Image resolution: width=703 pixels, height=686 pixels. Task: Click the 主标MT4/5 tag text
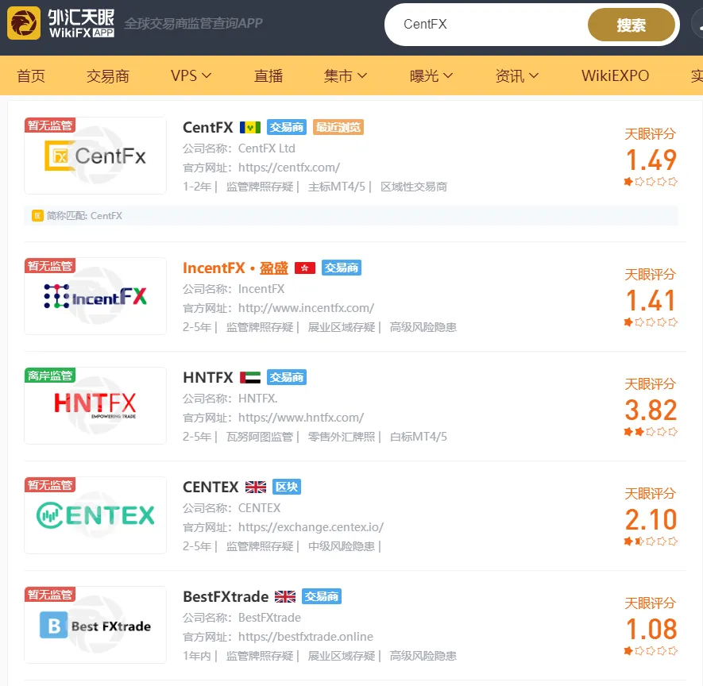[337, 187]
